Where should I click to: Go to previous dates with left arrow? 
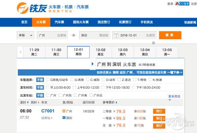coord(20,52)
